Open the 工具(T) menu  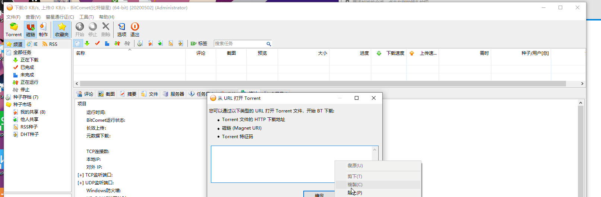coord(86,17)
